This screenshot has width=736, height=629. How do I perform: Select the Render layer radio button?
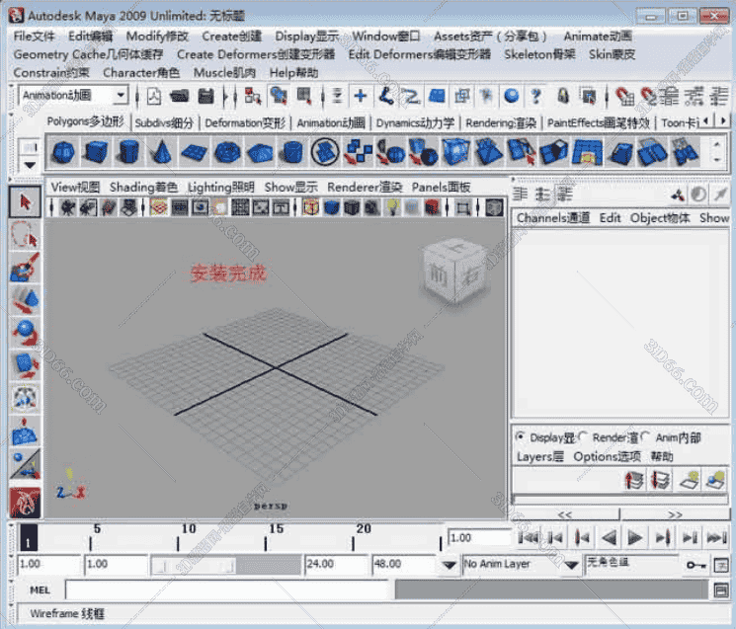click(x=583, y=437)
